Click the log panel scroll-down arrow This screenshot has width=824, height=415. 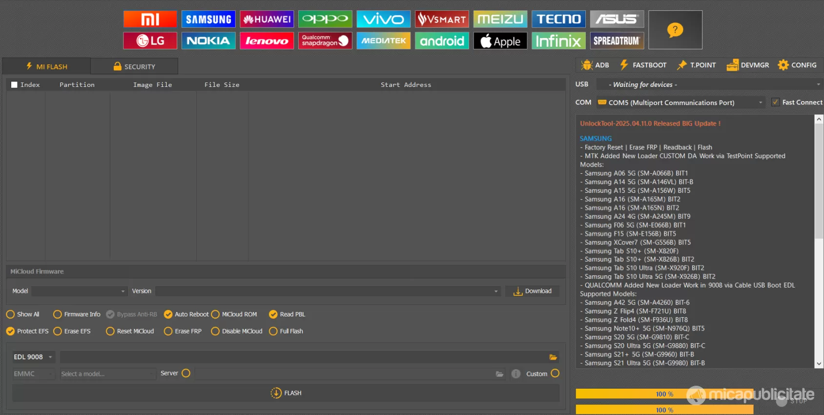point(819,364)
